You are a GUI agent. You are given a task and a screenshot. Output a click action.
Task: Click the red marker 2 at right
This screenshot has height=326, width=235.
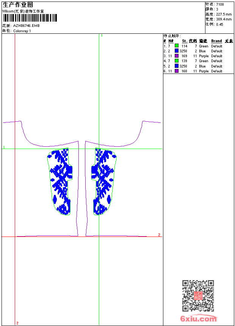[x=159, y=235]
